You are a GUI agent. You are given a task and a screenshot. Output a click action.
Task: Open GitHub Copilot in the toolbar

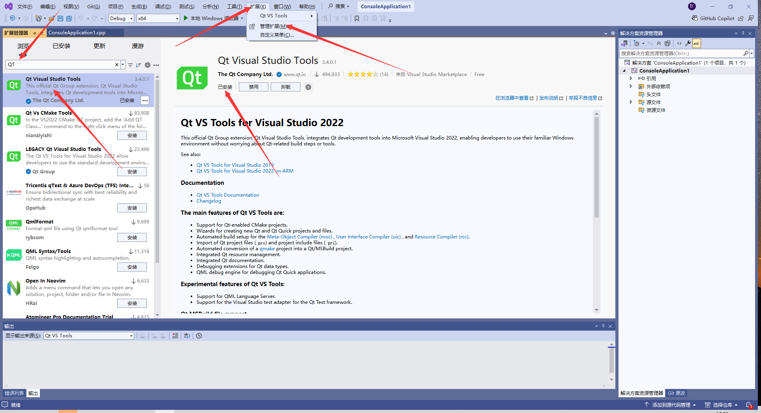(713, 18)
